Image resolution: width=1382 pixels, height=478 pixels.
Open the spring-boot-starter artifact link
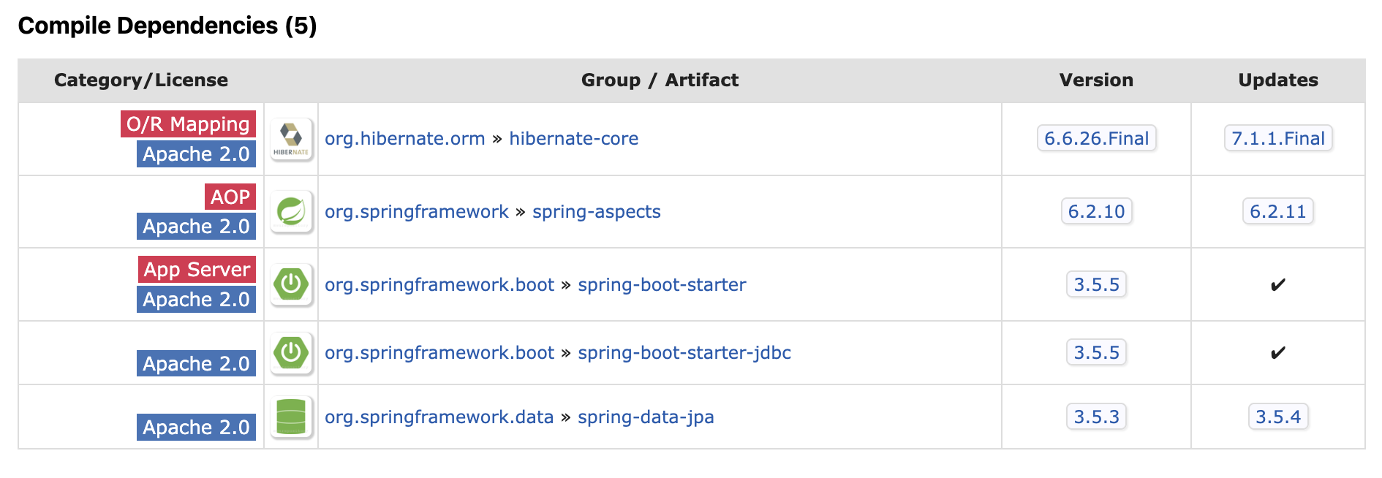[662, 284]
